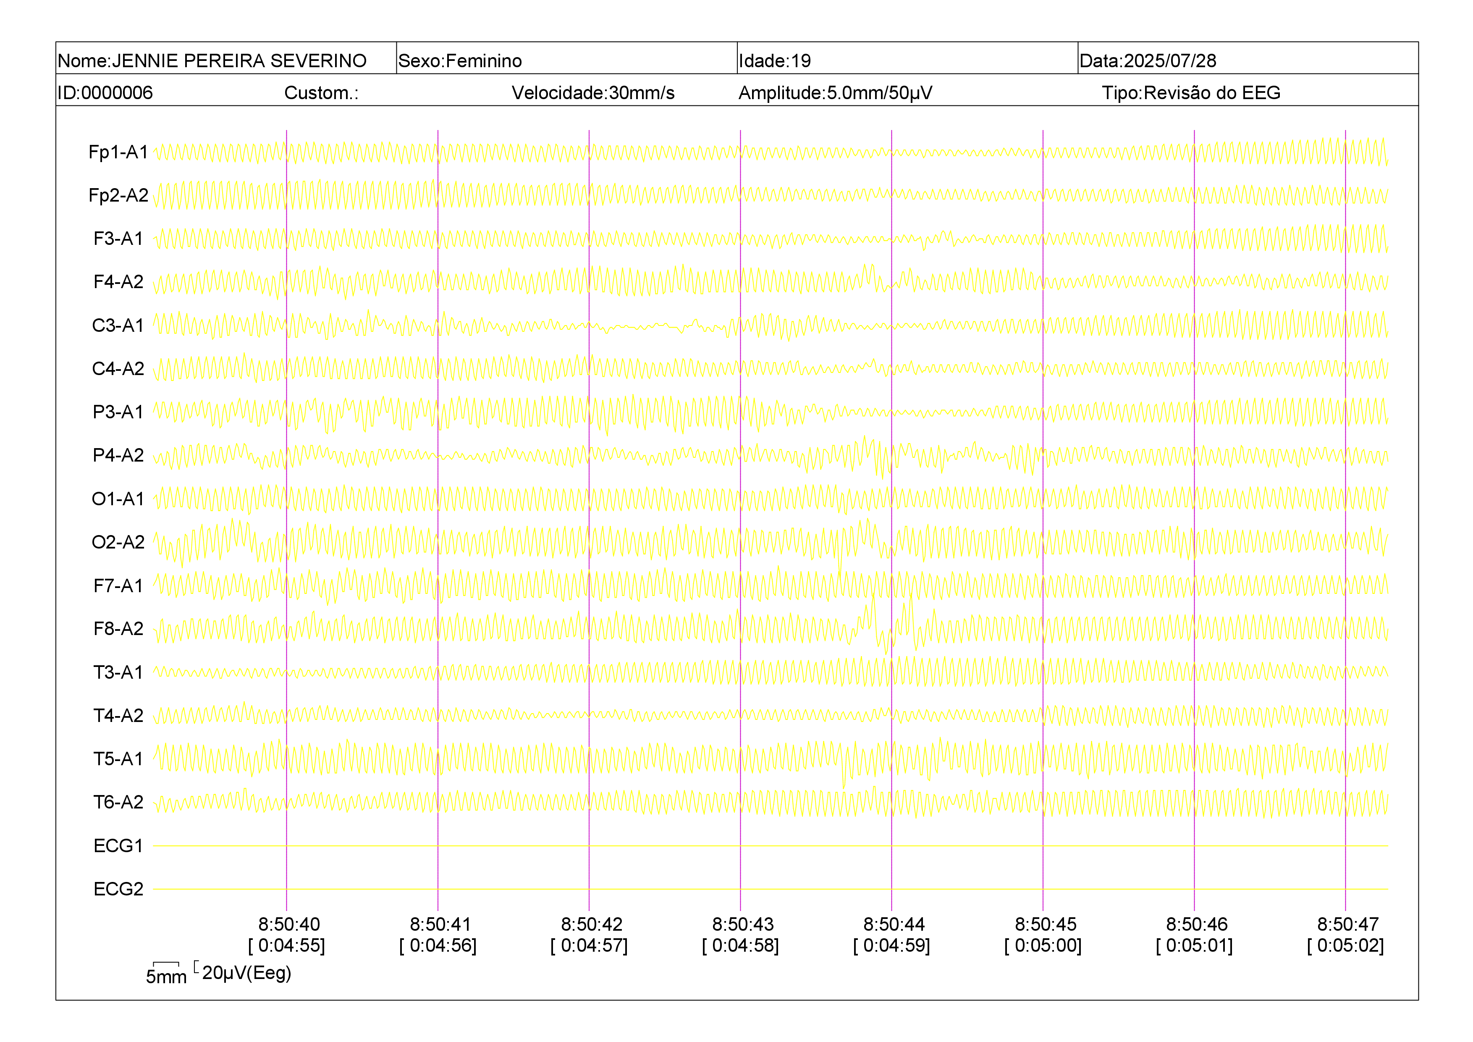Click the ID:0000006 field
This screenshot has height=1042, width=1473.
105,93
